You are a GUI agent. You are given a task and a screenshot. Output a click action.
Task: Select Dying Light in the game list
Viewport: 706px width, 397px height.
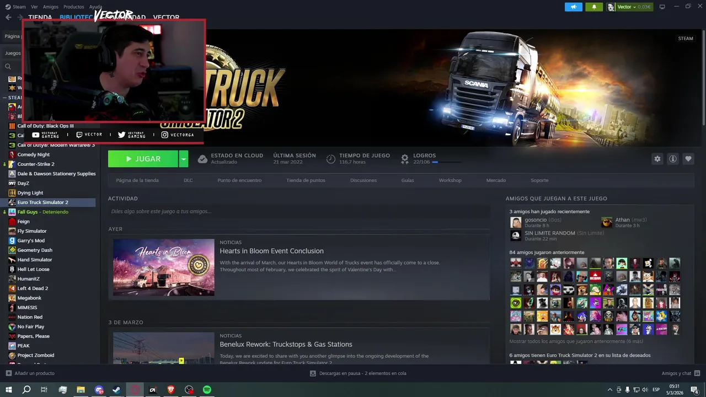pos(30,193)
